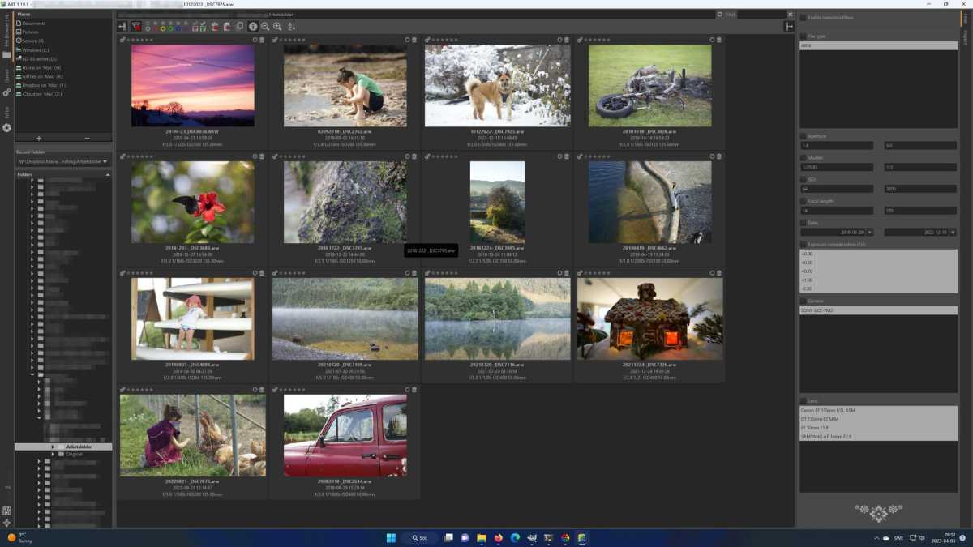973x547 pixels.
Task: Enable the ISO filter checkbox
Action: click(804, 179)
